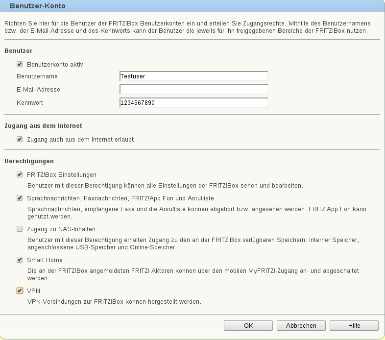This screenshot has height=340, width=385.
Task: Click the 'Zugang aus dem Internet' heading
Action: (43, 126)
